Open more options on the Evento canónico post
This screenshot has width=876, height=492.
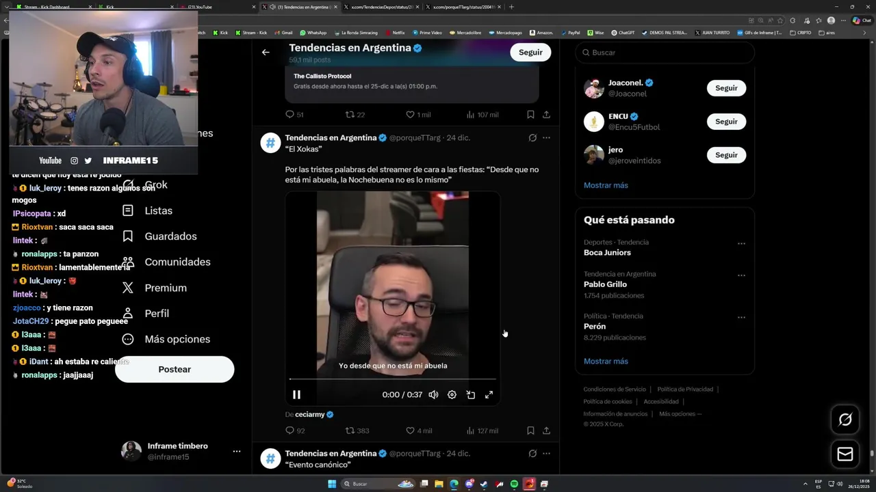click(546, 453)
